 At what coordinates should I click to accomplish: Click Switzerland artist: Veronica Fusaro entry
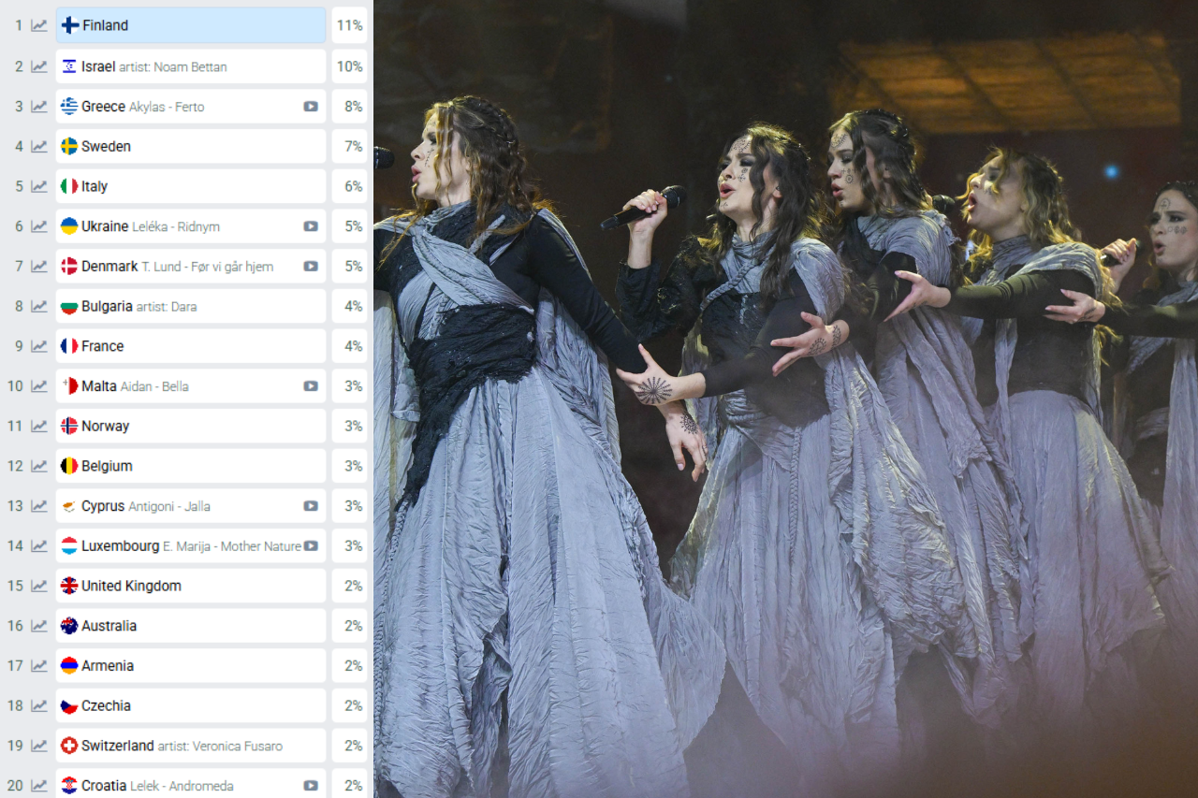(191, 746)
